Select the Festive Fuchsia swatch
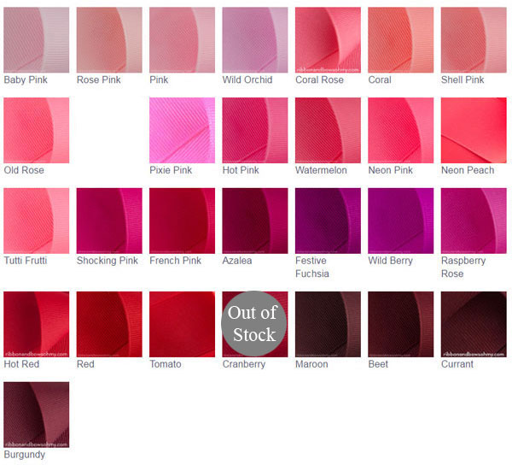This screenshot has width=512, height=465. click(x=328, y=221)
